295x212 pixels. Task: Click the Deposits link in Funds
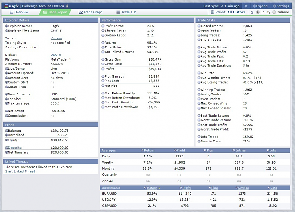[15, 148]
